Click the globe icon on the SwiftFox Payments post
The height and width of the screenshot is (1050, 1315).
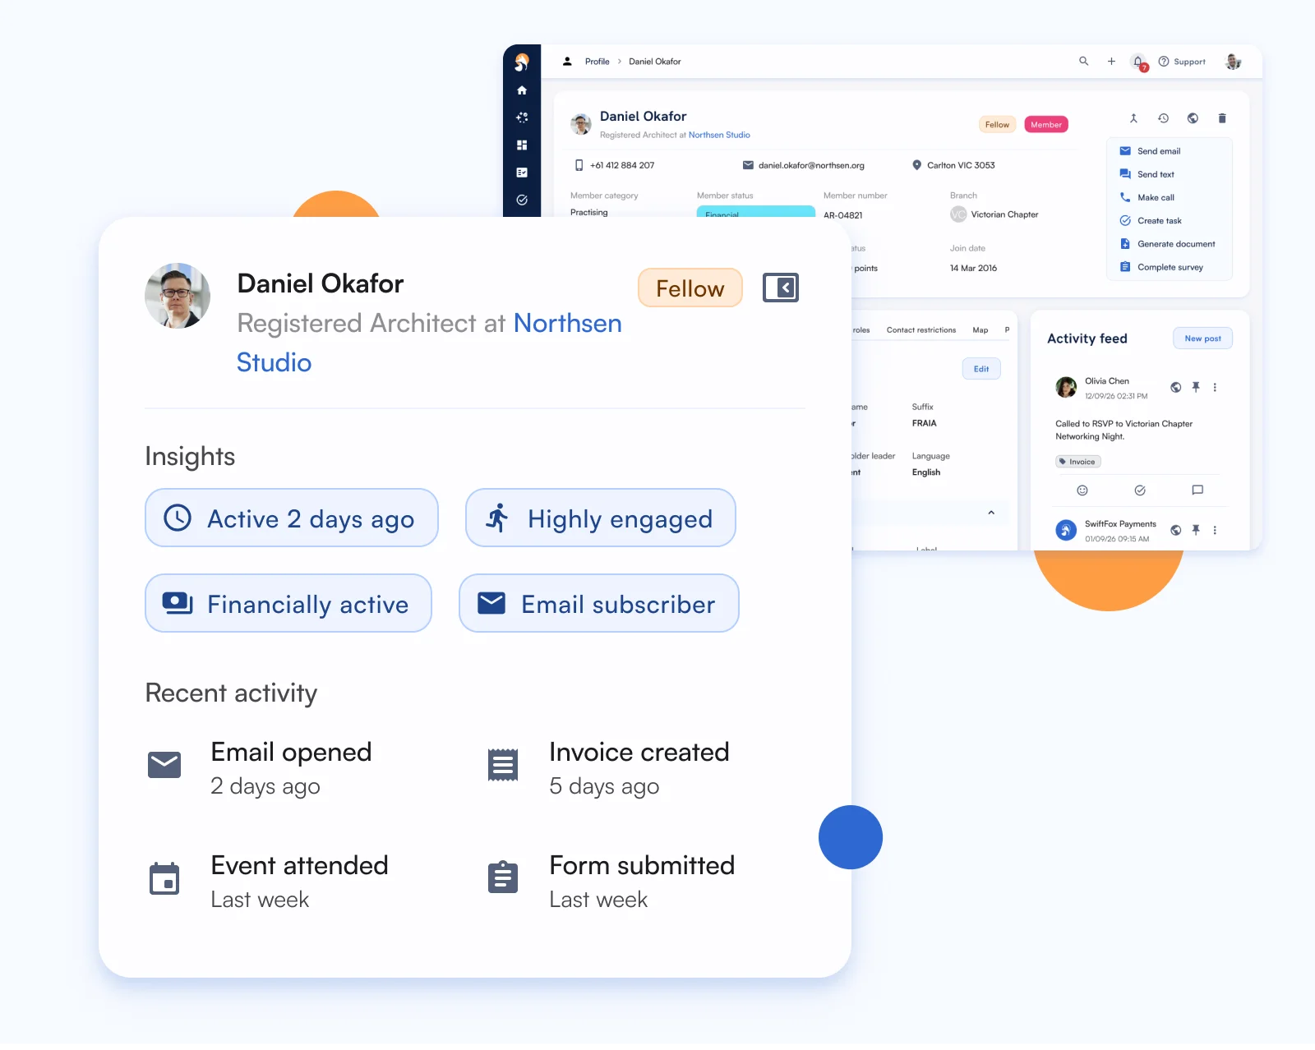point(1176,530)
